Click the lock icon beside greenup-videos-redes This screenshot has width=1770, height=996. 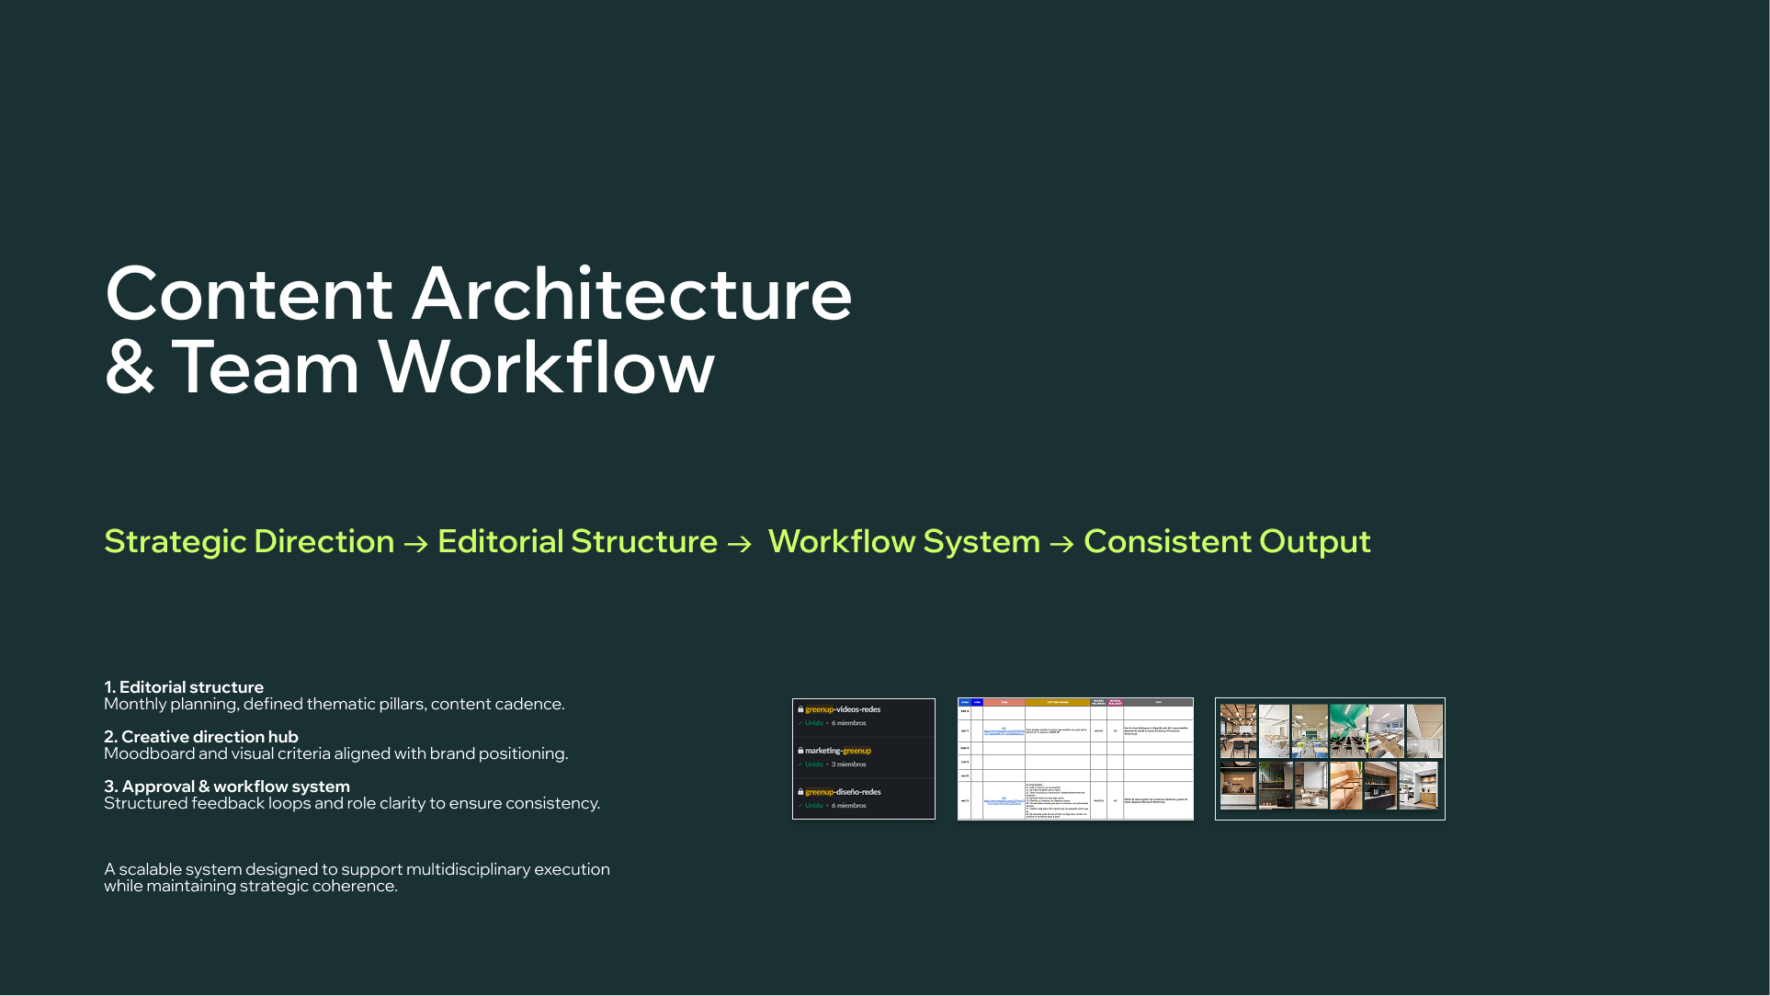[800, 709]
